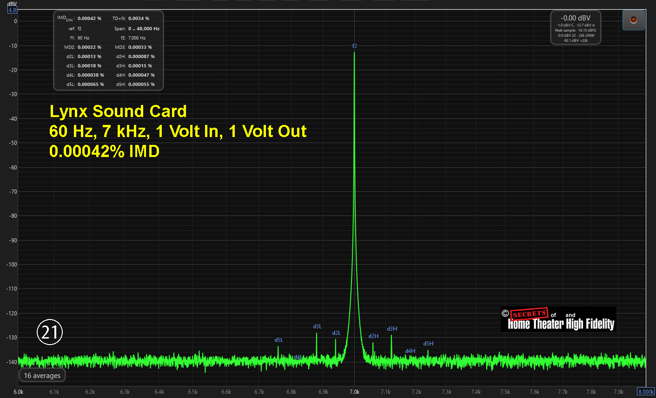Click the d4L 0.000038 % reading
Screen dimensions: 656x398
(x=85, y=75)
